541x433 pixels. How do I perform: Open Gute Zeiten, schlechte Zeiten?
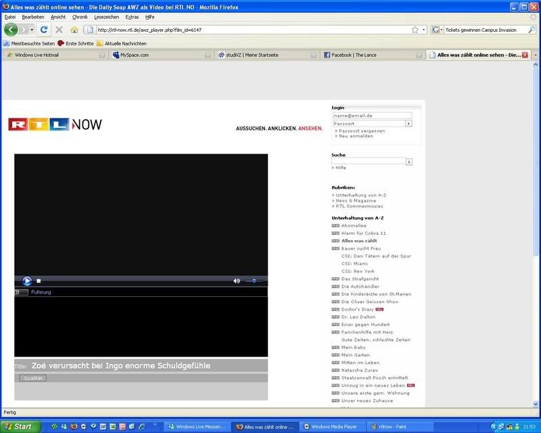pos(376,340)
